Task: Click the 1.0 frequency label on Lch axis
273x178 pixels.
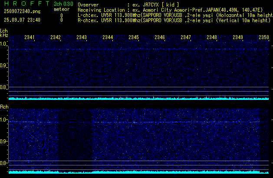Action: [x=3, y=44]
